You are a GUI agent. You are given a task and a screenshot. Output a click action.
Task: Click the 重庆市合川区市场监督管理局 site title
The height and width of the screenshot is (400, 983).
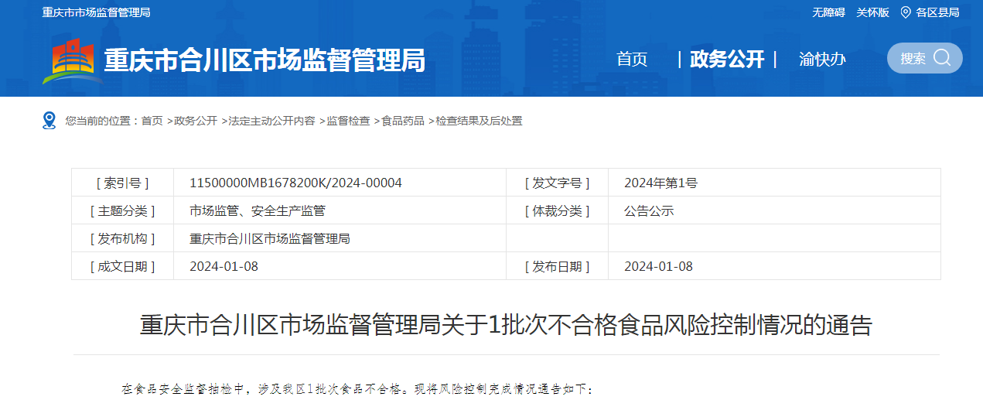[265, 60]
